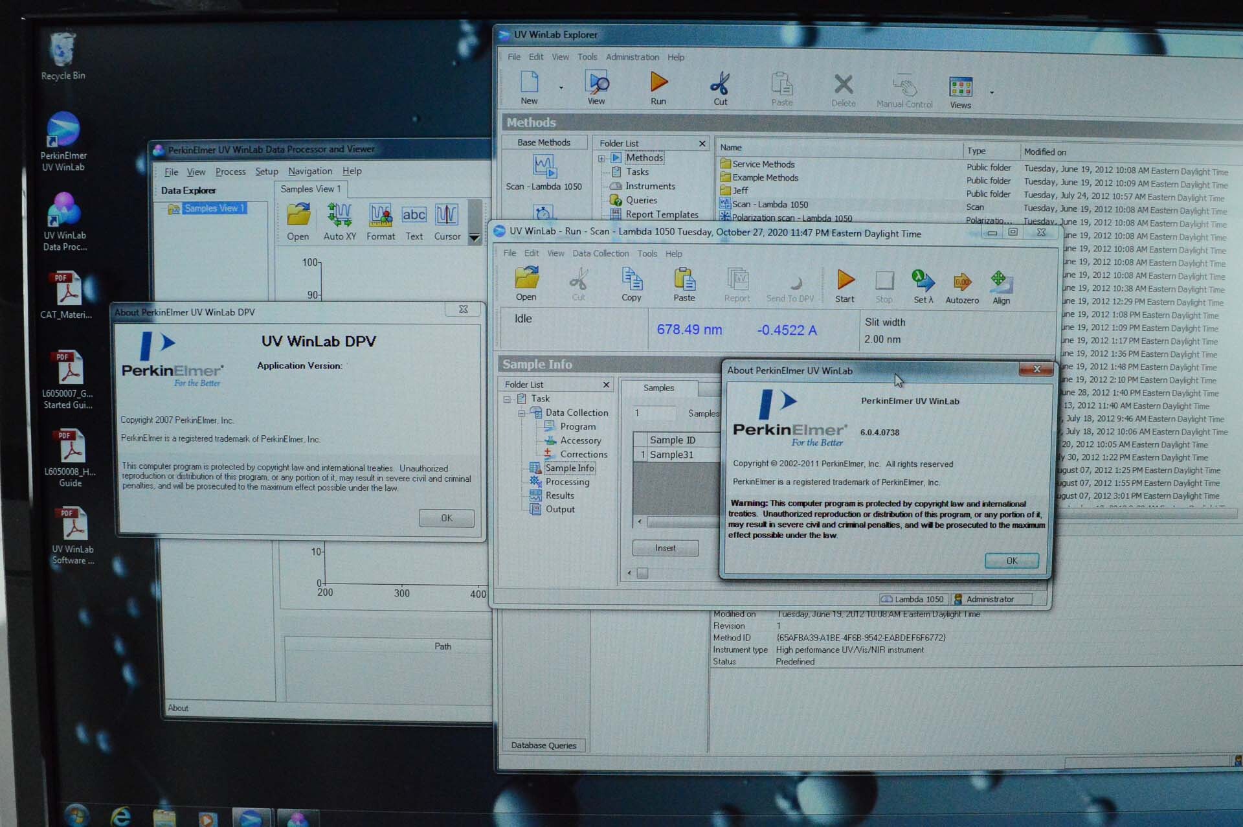Collapse the Data Collection node in the tree
Image resolution: width=1243 pixels, height=827 pixels.
pos(521,413)
